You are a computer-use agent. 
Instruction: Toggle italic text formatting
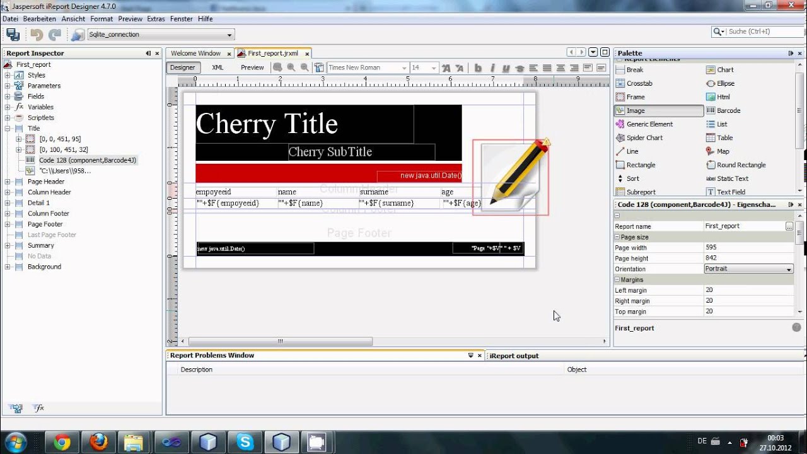(492, 67)
